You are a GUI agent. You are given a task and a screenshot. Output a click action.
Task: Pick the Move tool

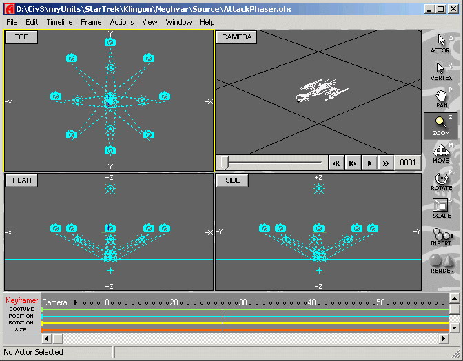(x=440, y=154)
